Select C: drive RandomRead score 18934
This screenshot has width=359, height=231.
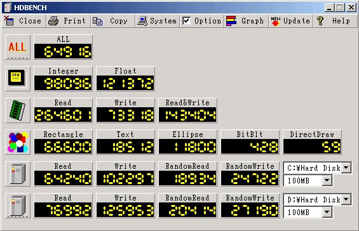click(187, 178)
